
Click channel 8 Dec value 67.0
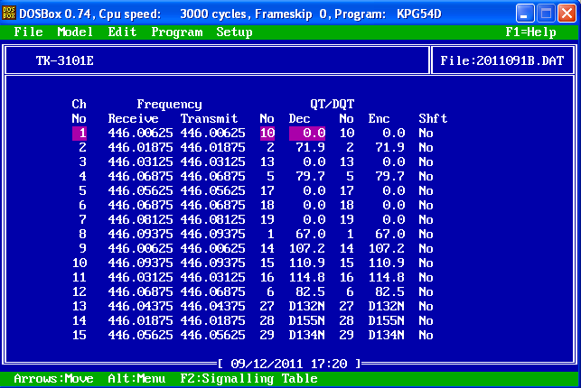coord(311,234)
